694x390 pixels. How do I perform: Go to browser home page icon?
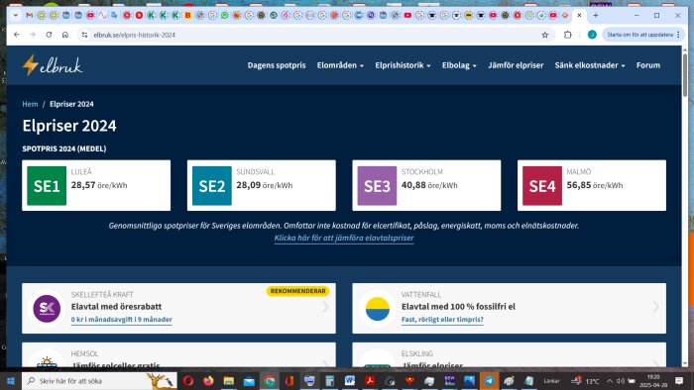(65, 35)
